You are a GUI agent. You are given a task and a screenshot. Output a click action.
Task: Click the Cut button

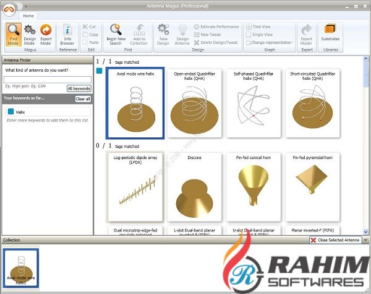coord(89,27)
